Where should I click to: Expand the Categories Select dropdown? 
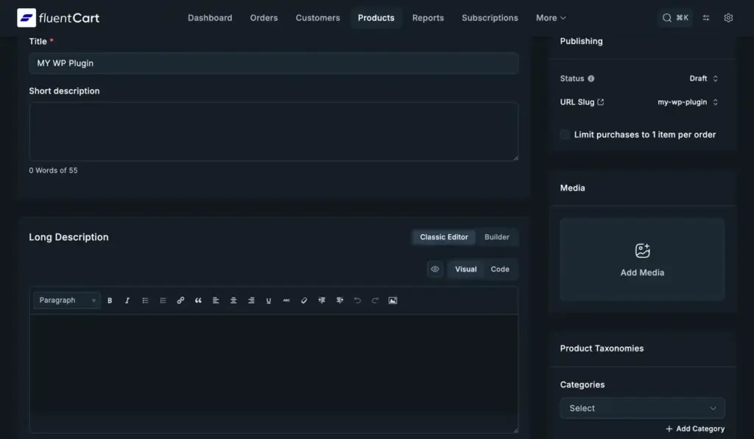coord(642,408)
